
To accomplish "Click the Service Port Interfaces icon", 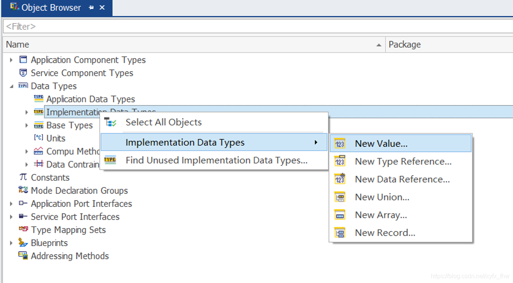I will point(23,216).
